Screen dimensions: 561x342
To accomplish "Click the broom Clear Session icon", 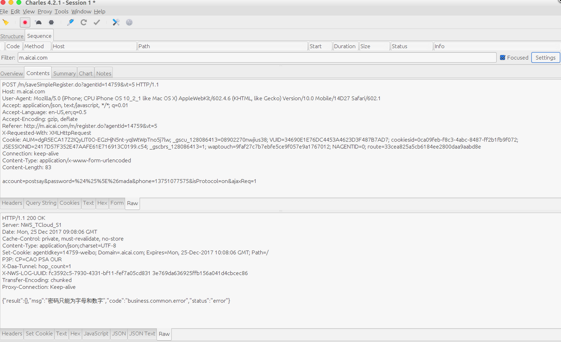I will tap(5, 22).
